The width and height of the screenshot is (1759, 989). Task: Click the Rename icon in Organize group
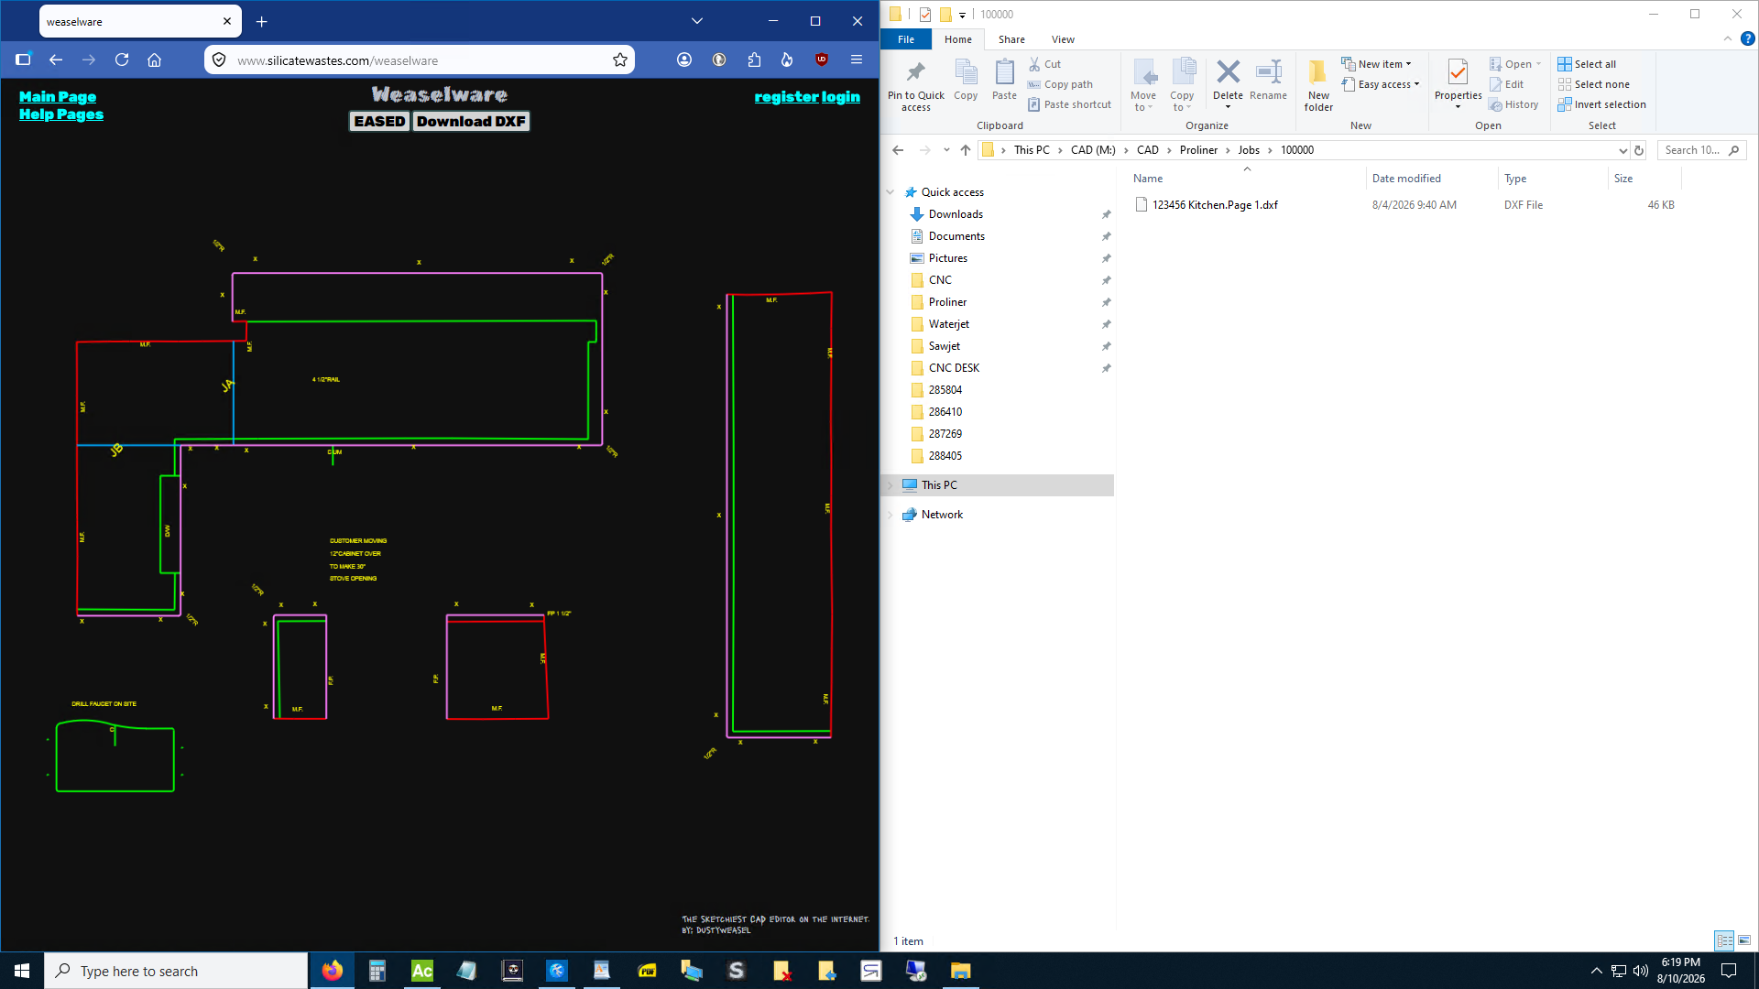(1268, 72)
